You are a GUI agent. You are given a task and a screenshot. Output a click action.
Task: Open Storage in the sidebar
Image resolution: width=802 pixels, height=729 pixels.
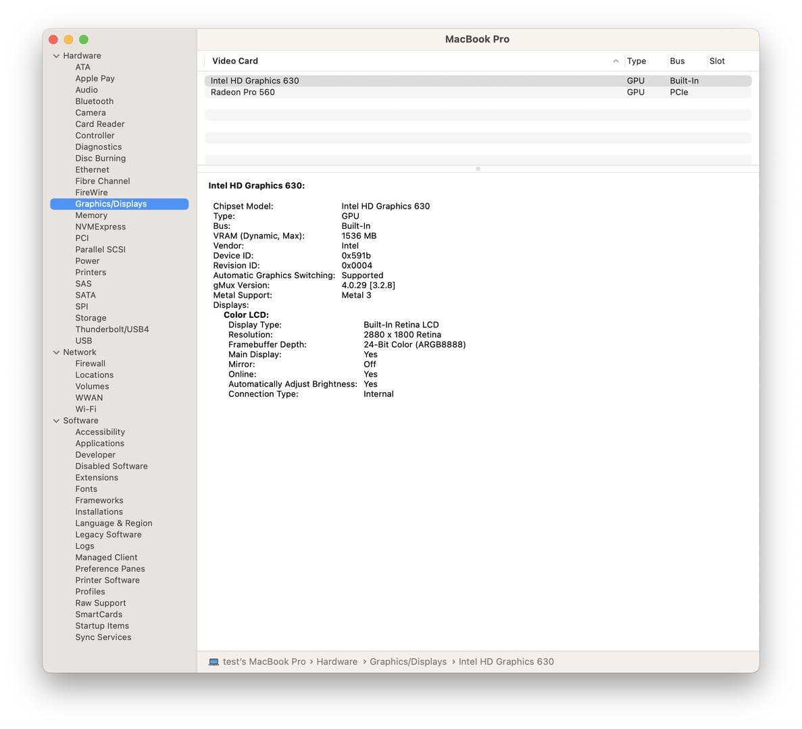91,319
